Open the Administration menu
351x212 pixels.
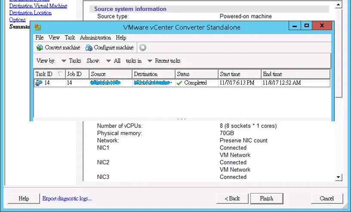click(x=95, y=37)
